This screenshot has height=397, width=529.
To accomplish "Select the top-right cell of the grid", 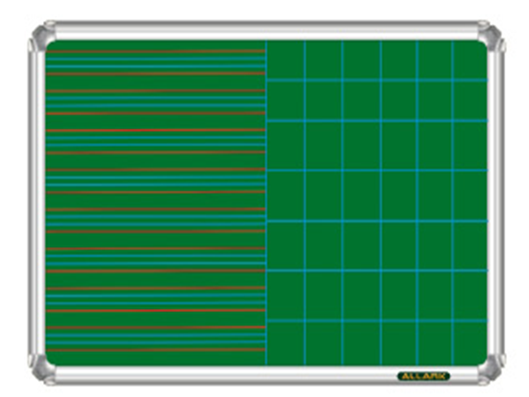I will [469, 60].
